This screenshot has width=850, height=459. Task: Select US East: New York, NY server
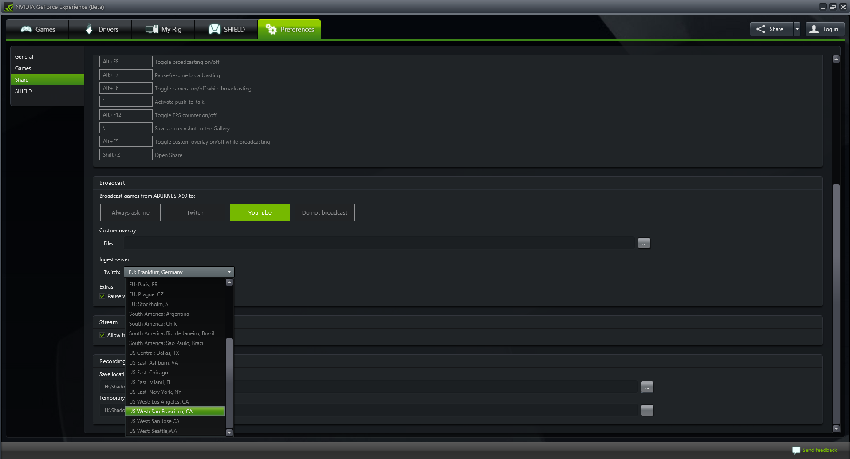(x=175, y=392)
